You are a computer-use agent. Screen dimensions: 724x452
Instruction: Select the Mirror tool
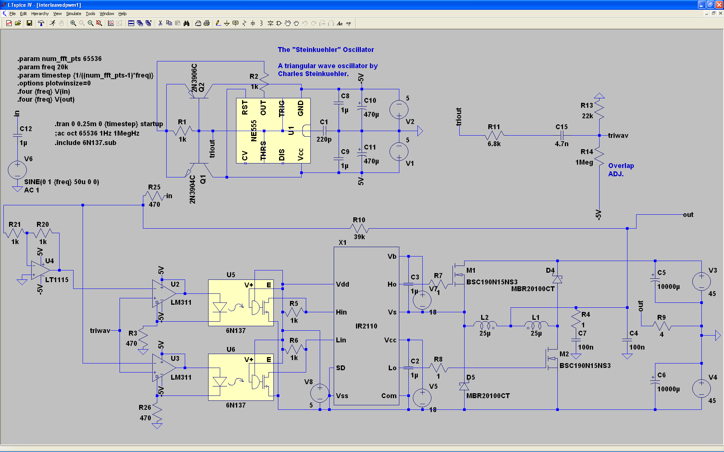click(331, 23)
